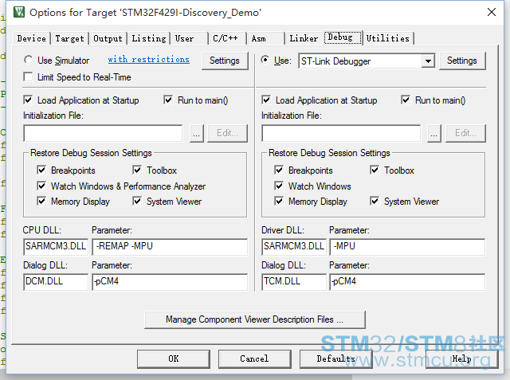This screenshot has width=510, height=380.
Task: Toggle ST-Link Run to main() checkbox
Action: click(406, 100)
